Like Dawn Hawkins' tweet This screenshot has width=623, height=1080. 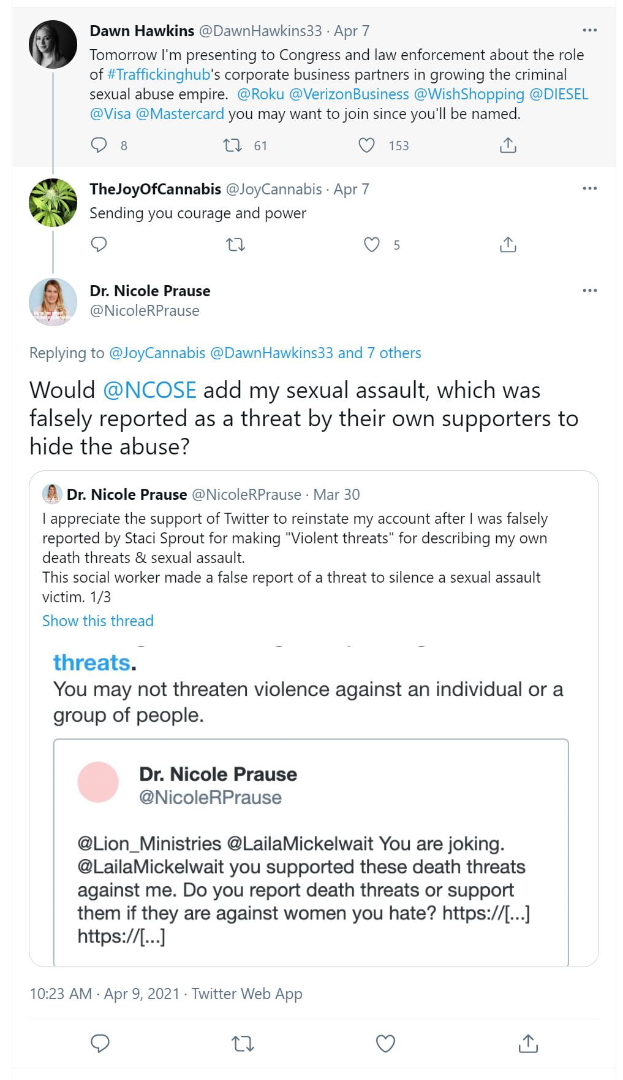(x=366, y=145)
